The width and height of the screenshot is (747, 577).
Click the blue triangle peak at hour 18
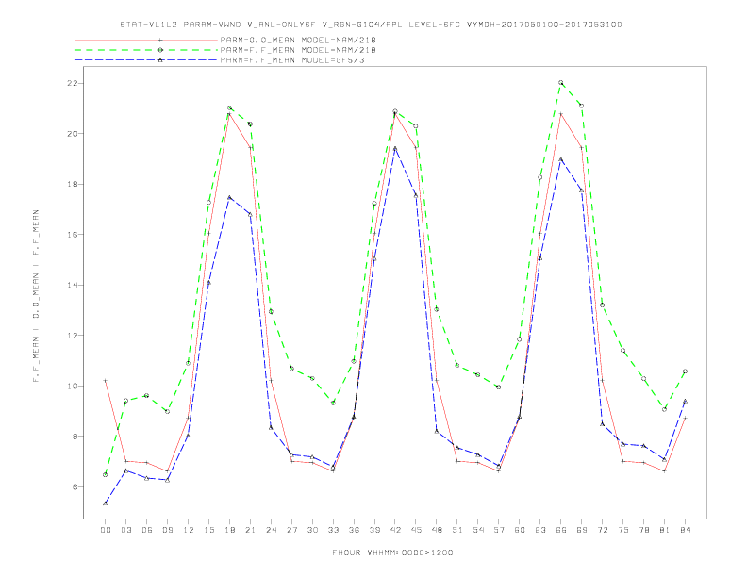coord(229,197)
